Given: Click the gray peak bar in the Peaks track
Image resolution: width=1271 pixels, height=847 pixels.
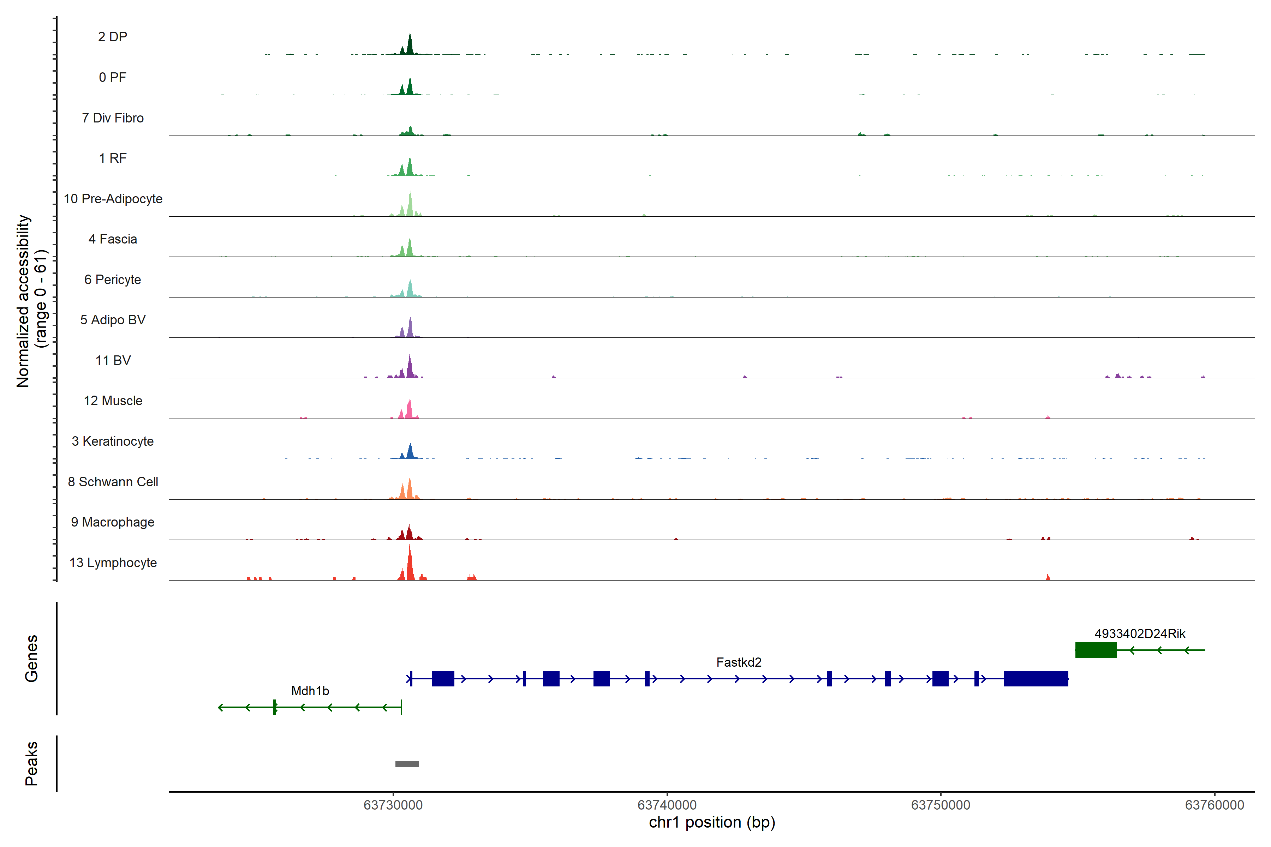Looking at the screenshot, I should (x=407, y=764).
